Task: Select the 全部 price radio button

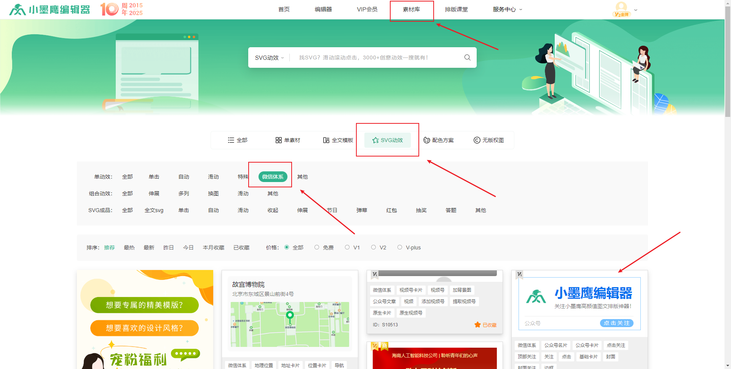Action: (287, 248)
